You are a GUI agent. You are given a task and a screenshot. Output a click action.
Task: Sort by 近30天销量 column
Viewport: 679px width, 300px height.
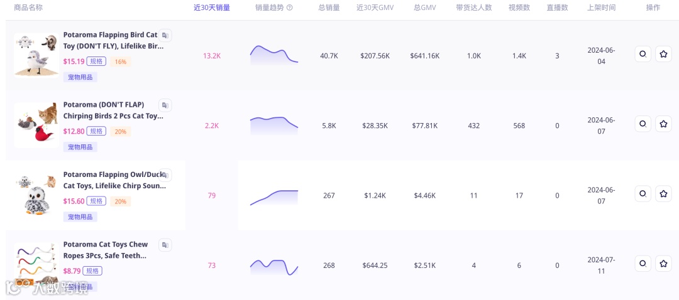212,8
